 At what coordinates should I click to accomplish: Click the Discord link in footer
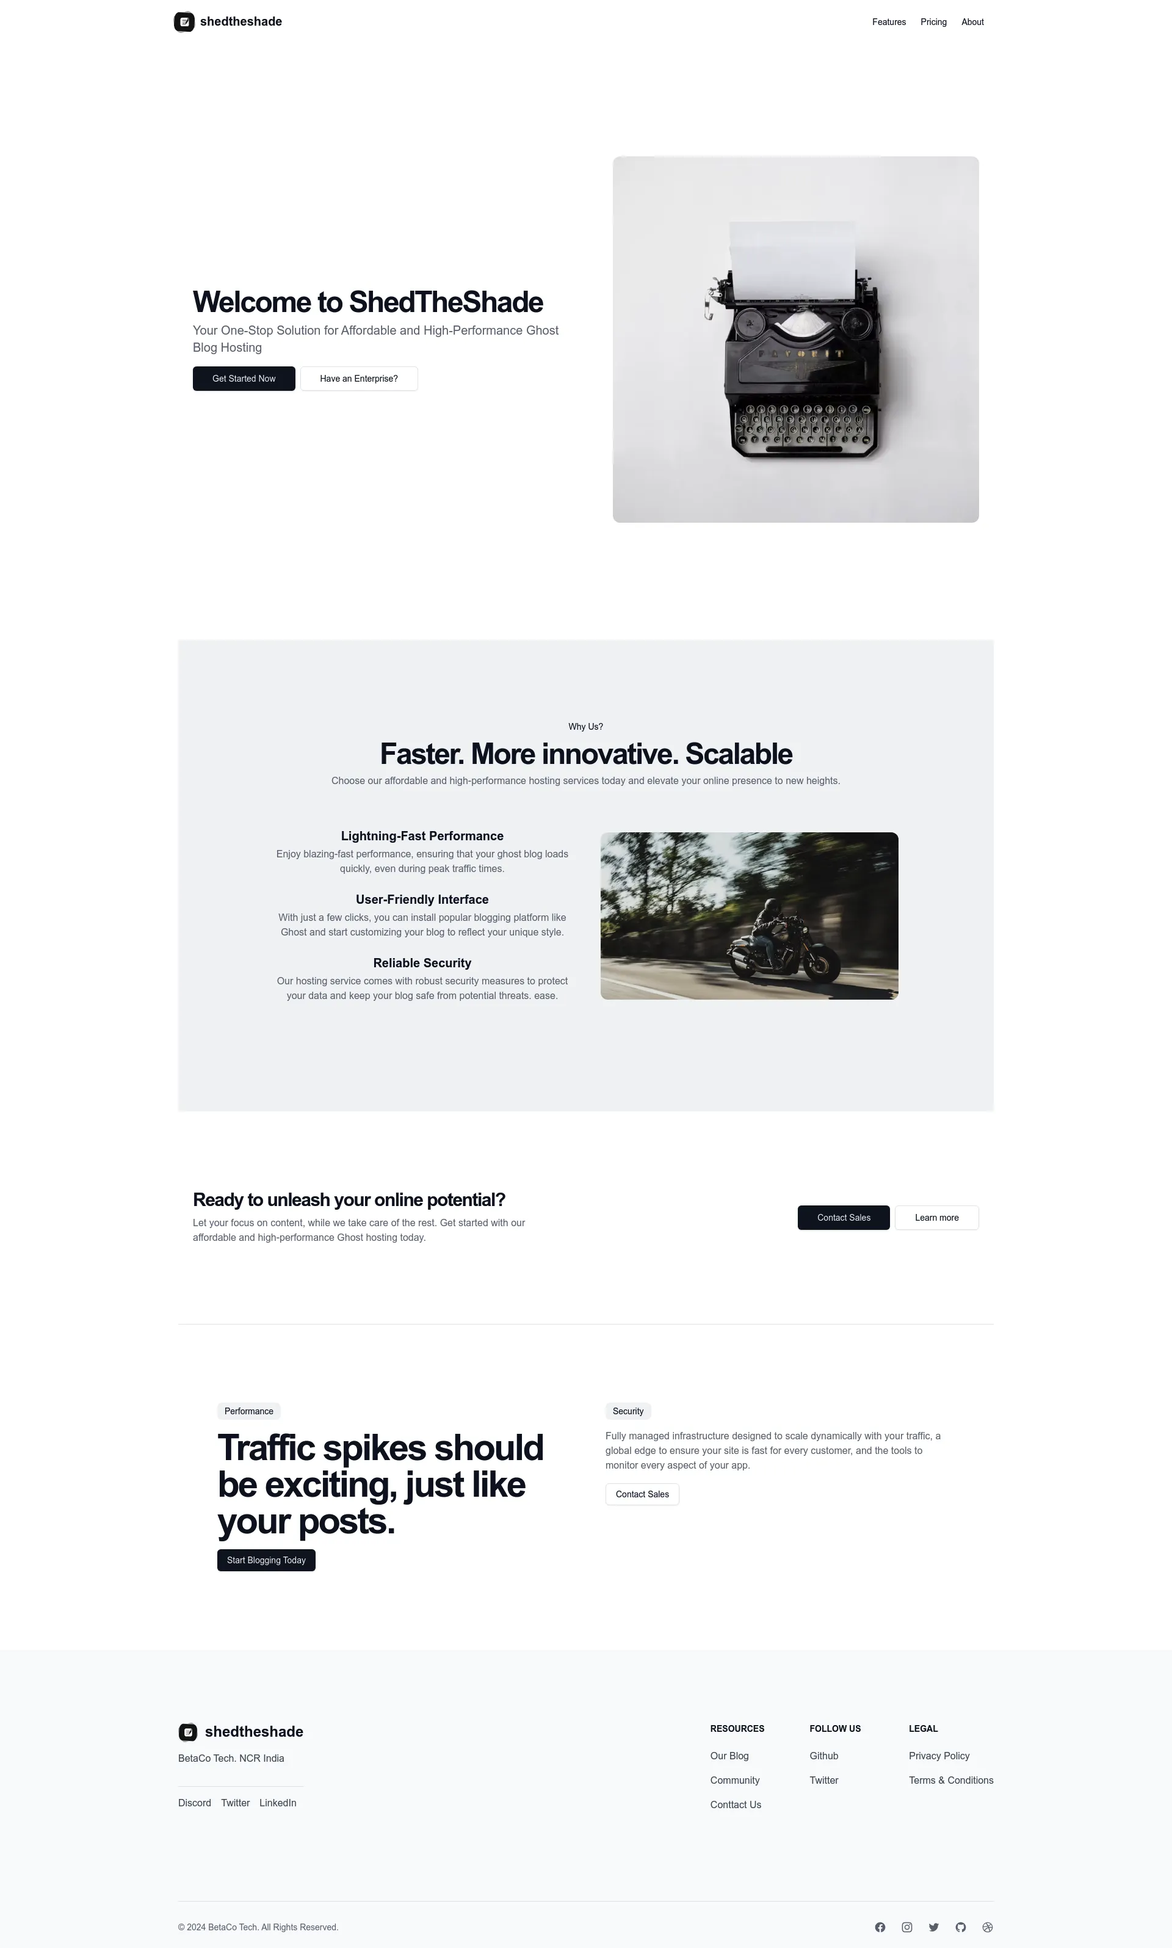click(194, 1802)
